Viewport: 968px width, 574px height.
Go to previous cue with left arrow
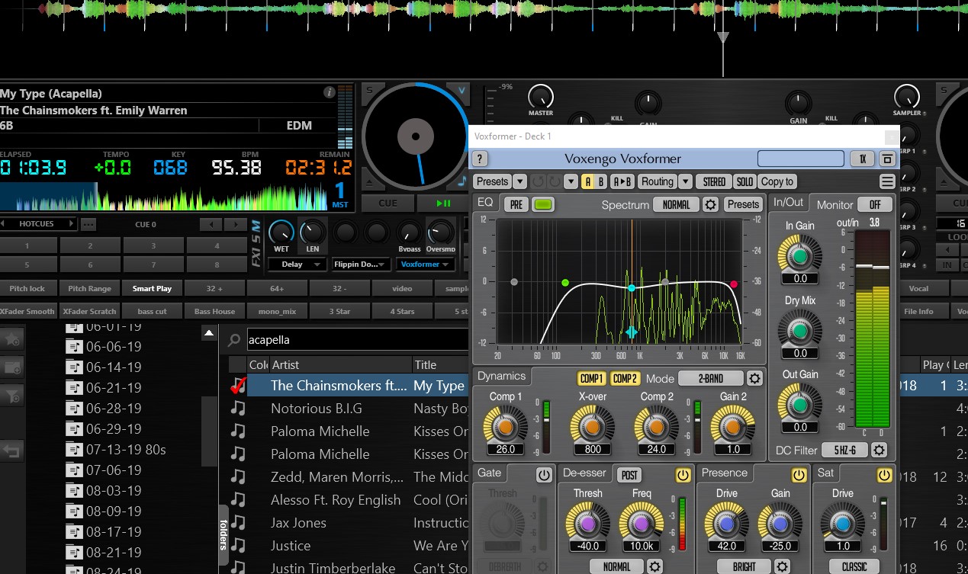click(211, 224)
